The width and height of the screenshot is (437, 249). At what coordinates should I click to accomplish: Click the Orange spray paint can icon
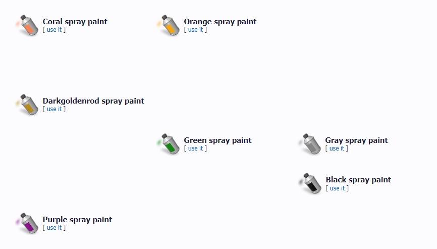point(169,25)
